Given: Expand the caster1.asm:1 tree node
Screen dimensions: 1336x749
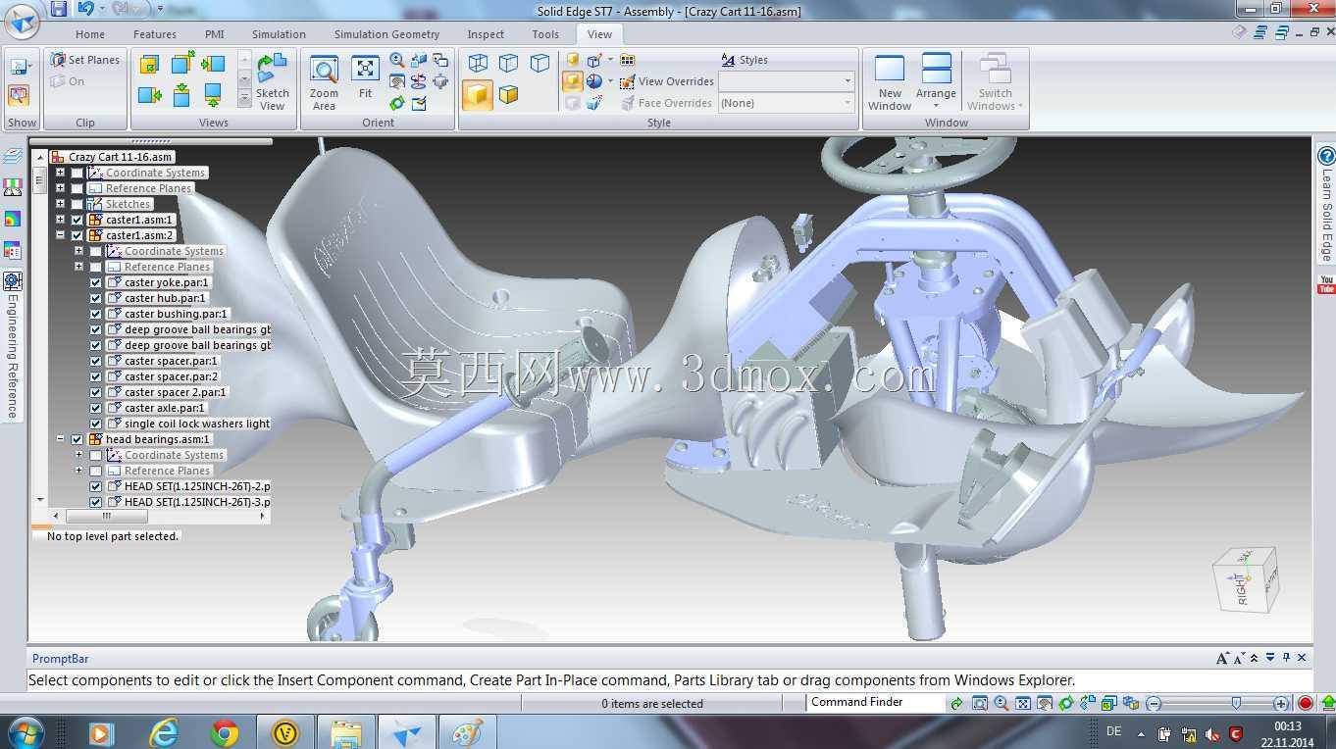Looking at the screenshot, I should 61,220.
